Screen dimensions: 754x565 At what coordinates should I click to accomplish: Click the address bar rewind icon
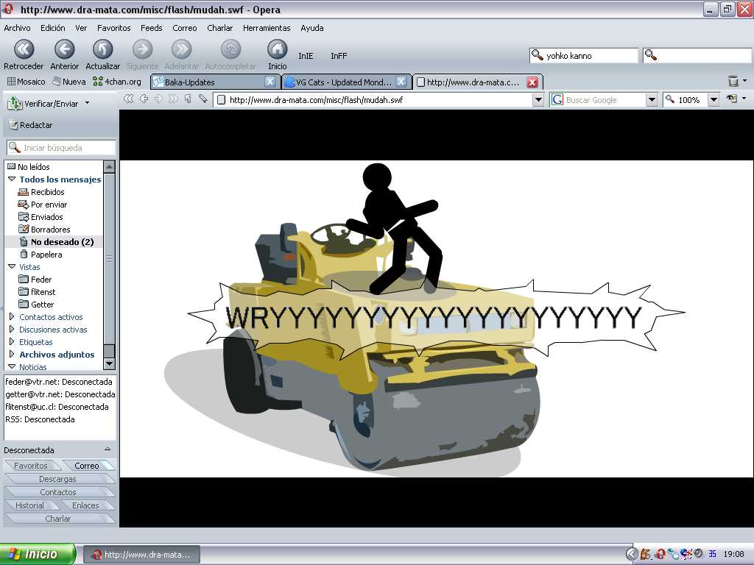[x=128, y=99]
